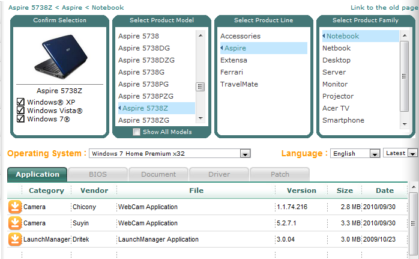Open the Operating System dropdown
419x259 pixels.
[244, 154]
